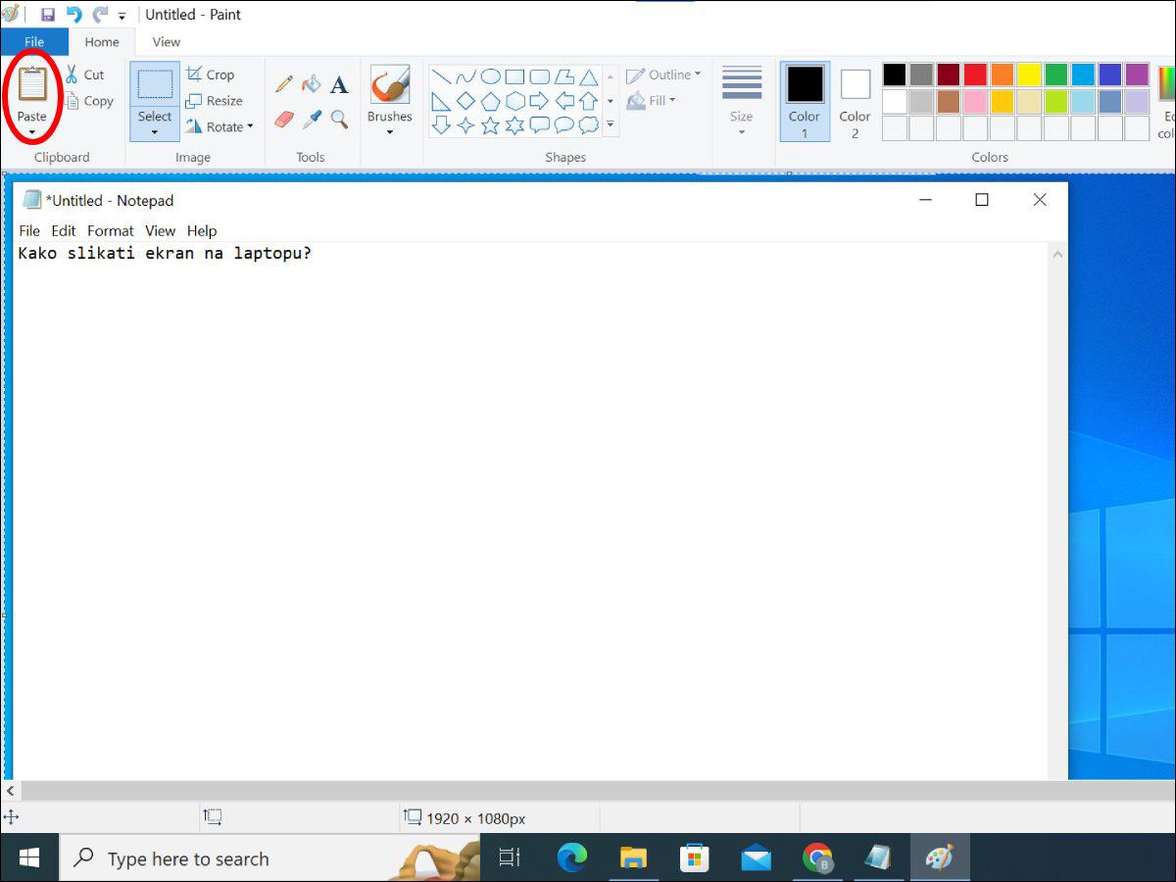
Task: Open the Resize dialog
Action: [215, 101]
